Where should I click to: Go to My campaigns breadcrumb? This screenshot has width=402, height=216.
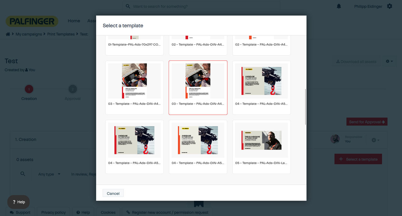pyautogui.click(x=29, y=34)
